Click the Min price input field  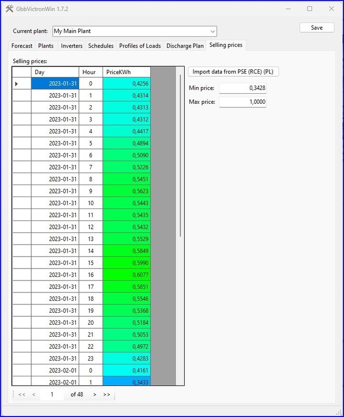point(243,88)
